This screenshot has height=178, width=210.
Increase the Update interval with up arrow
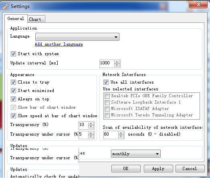[x=117, y=62]
